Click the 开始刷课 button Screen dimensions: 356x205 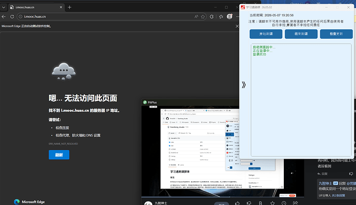(x=266, y=34)
